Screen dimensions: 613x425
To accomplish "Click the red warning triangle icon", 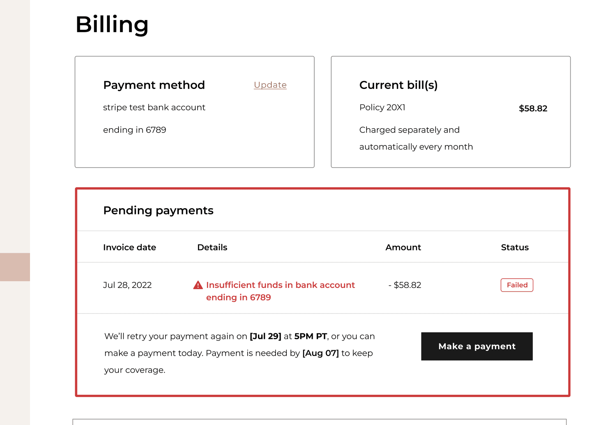I will (198, 285).
